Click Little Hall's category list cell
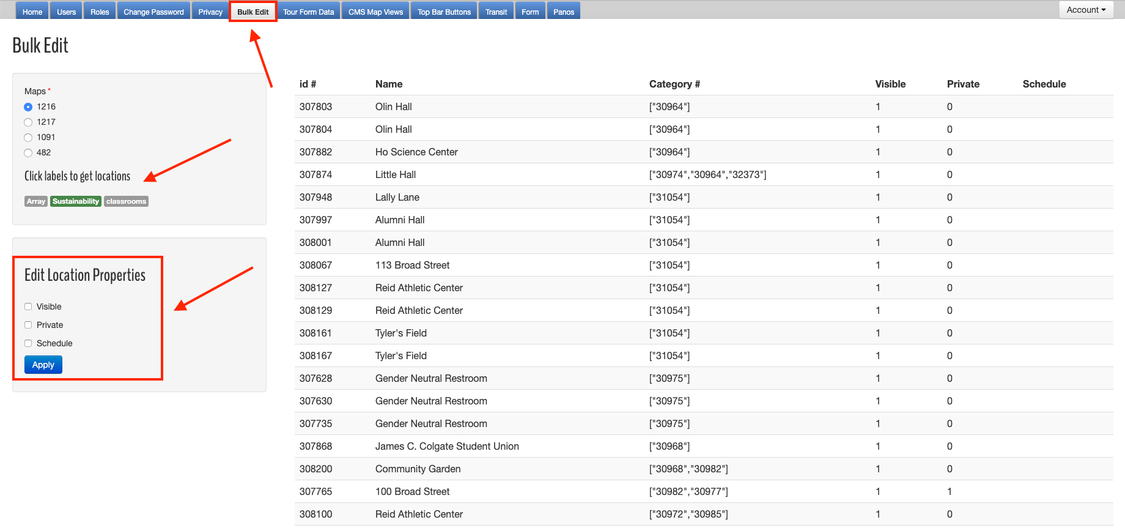 tap(707, 174)
